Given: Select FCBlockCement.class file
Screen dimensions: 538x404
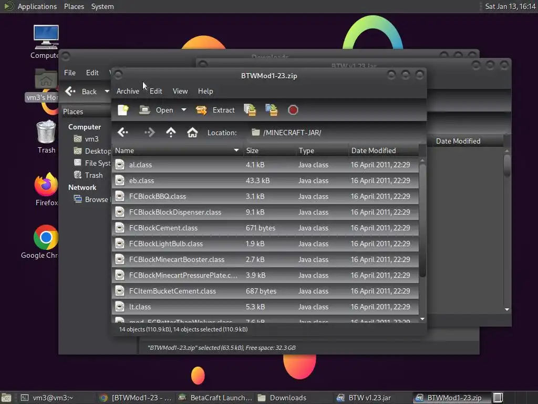Looking at the screenshot, I should tap(265, 228).
